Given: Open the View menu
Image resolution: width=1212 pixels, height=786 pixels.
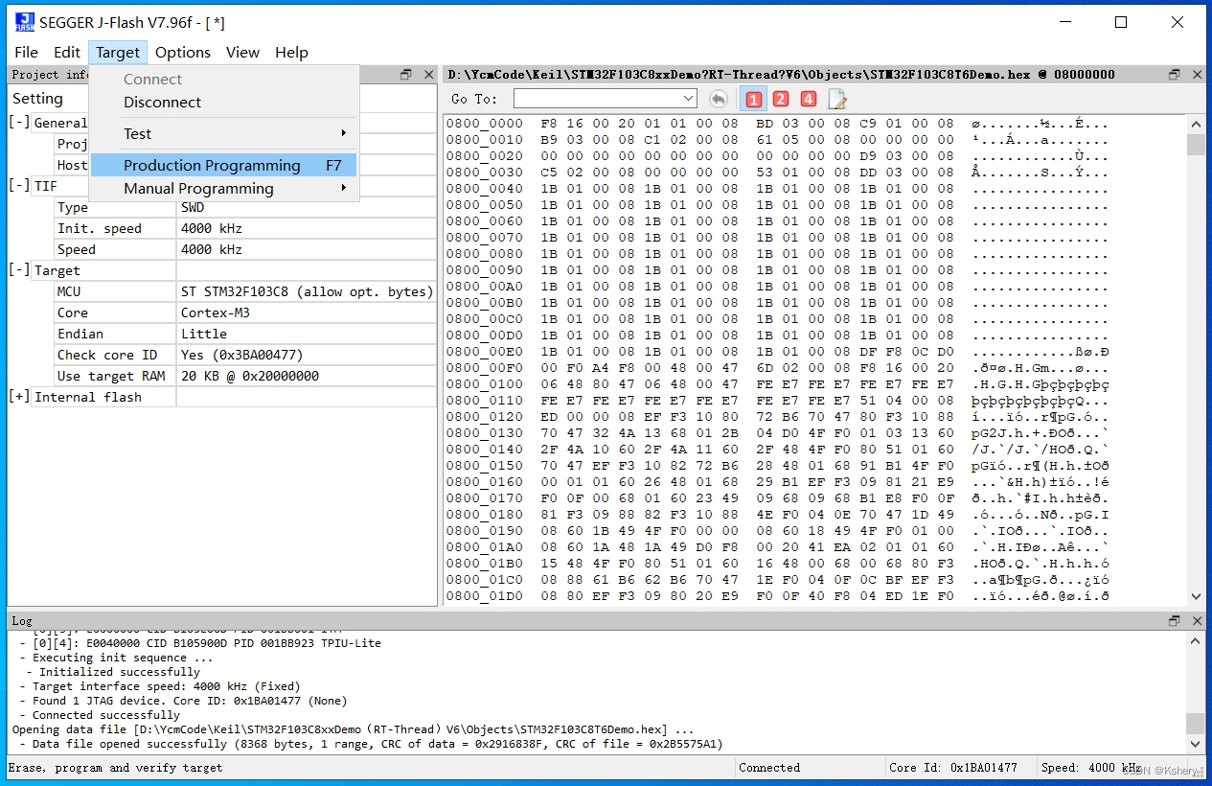Looking at the screenshot, I should [242, 53].
